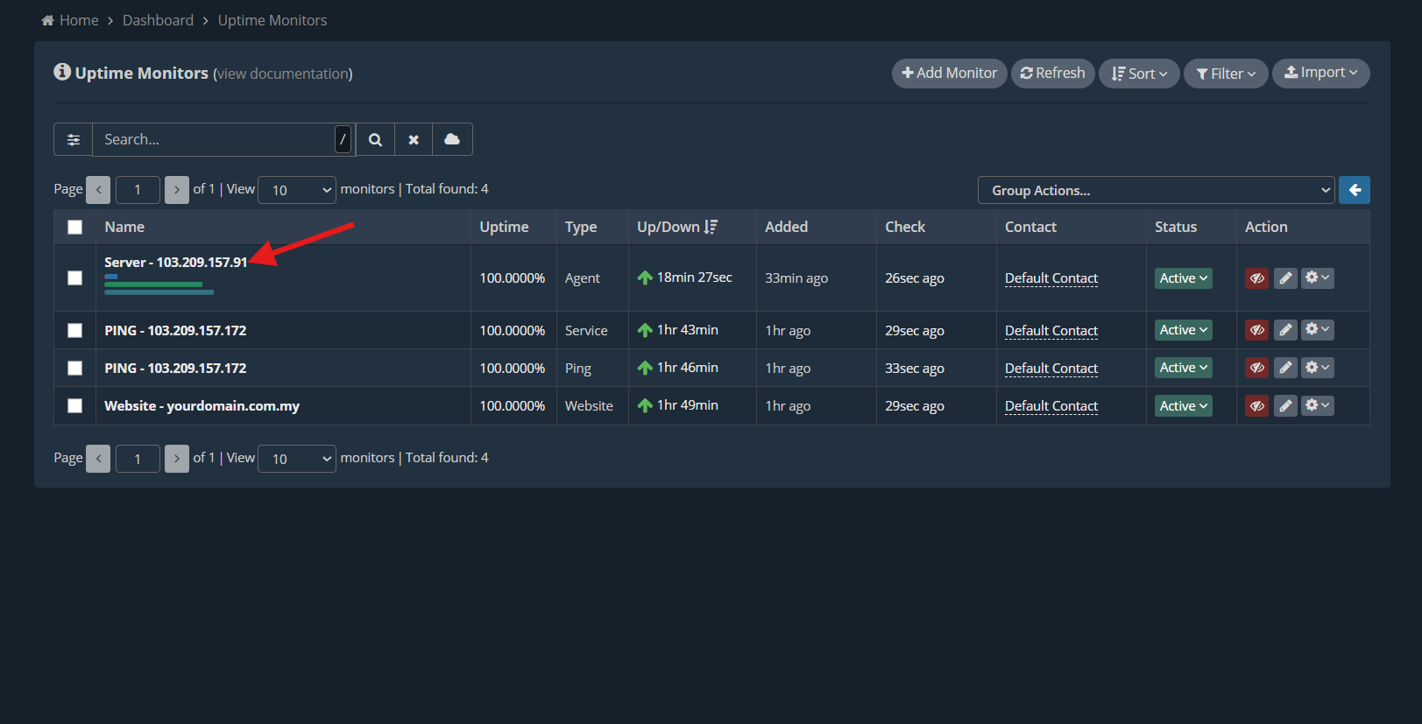Open the top View count dropdown

point(297,190)
